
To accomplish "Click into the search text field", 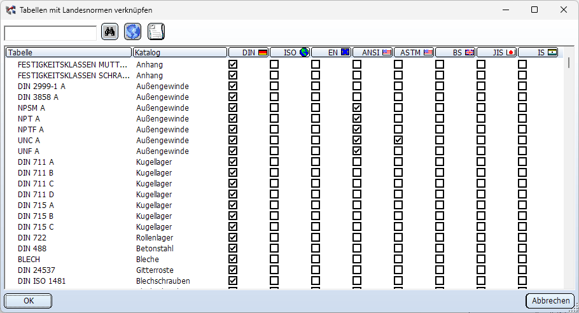I will pos(50,33).
